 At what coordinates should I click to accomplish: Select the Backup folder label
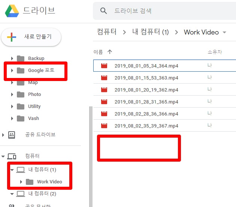tap(36, 58)
